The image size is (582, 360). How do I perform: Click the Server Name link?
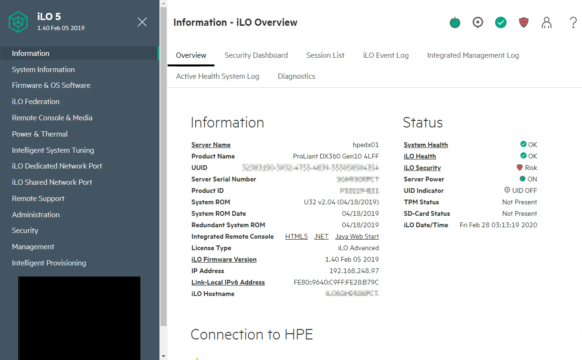(211, 145)
